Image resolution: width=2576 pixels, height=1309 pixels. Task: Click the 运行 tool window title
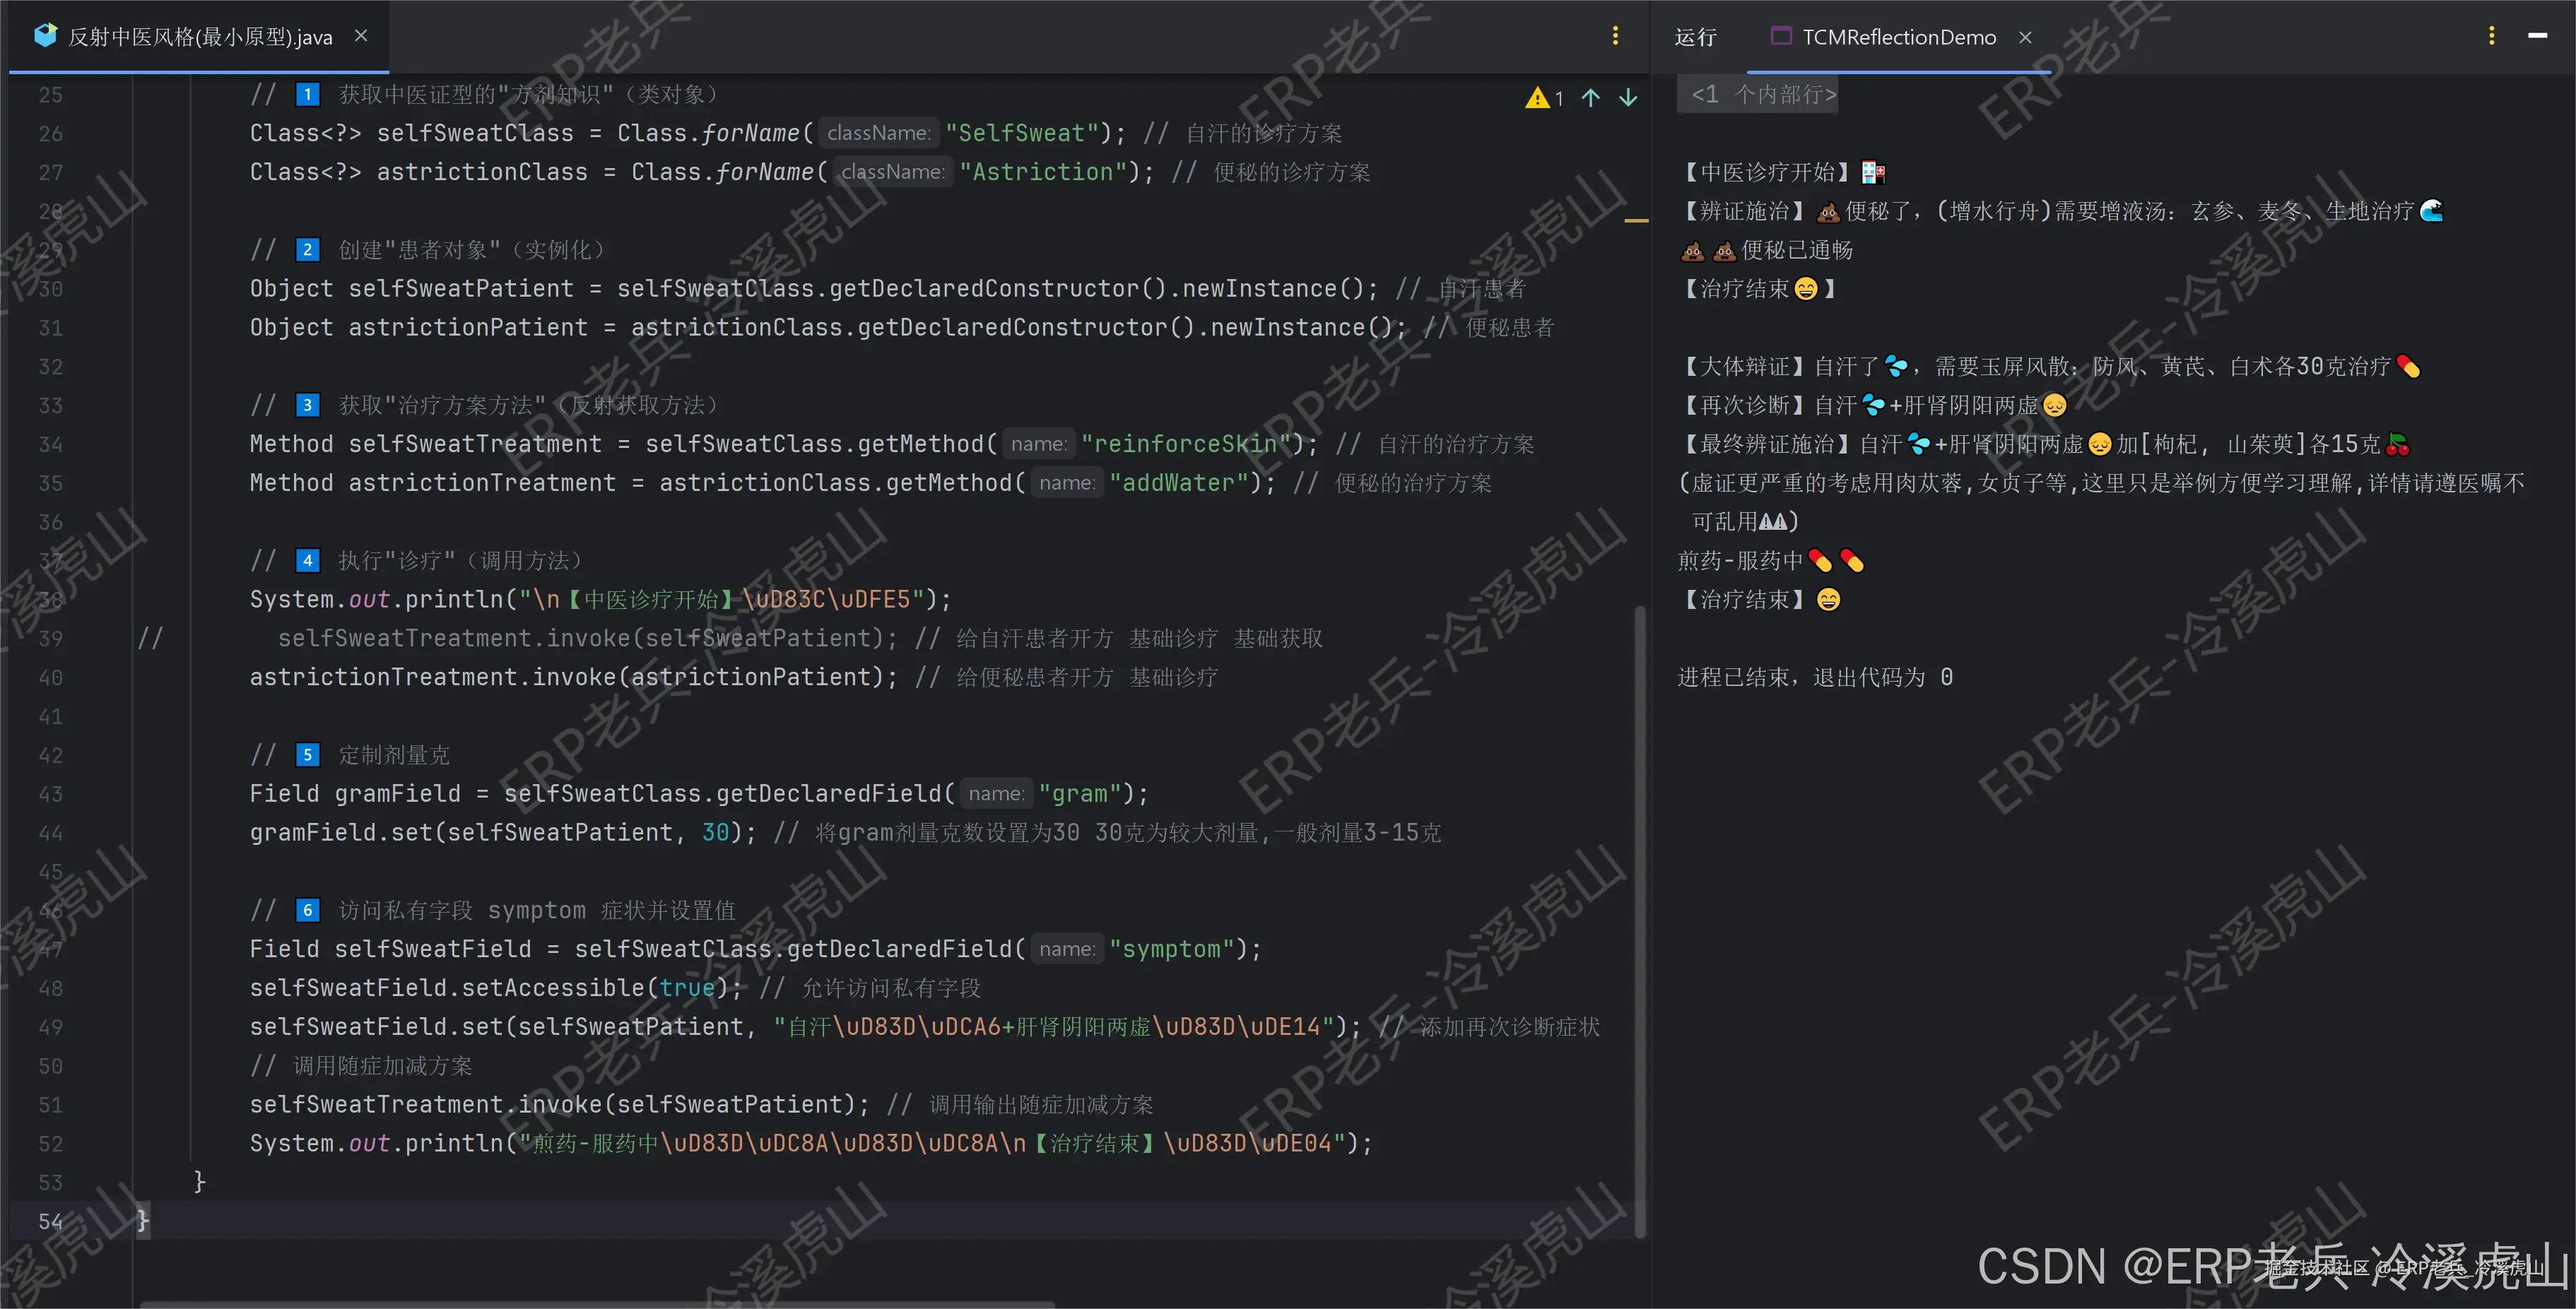click(x=1695, y=37)
